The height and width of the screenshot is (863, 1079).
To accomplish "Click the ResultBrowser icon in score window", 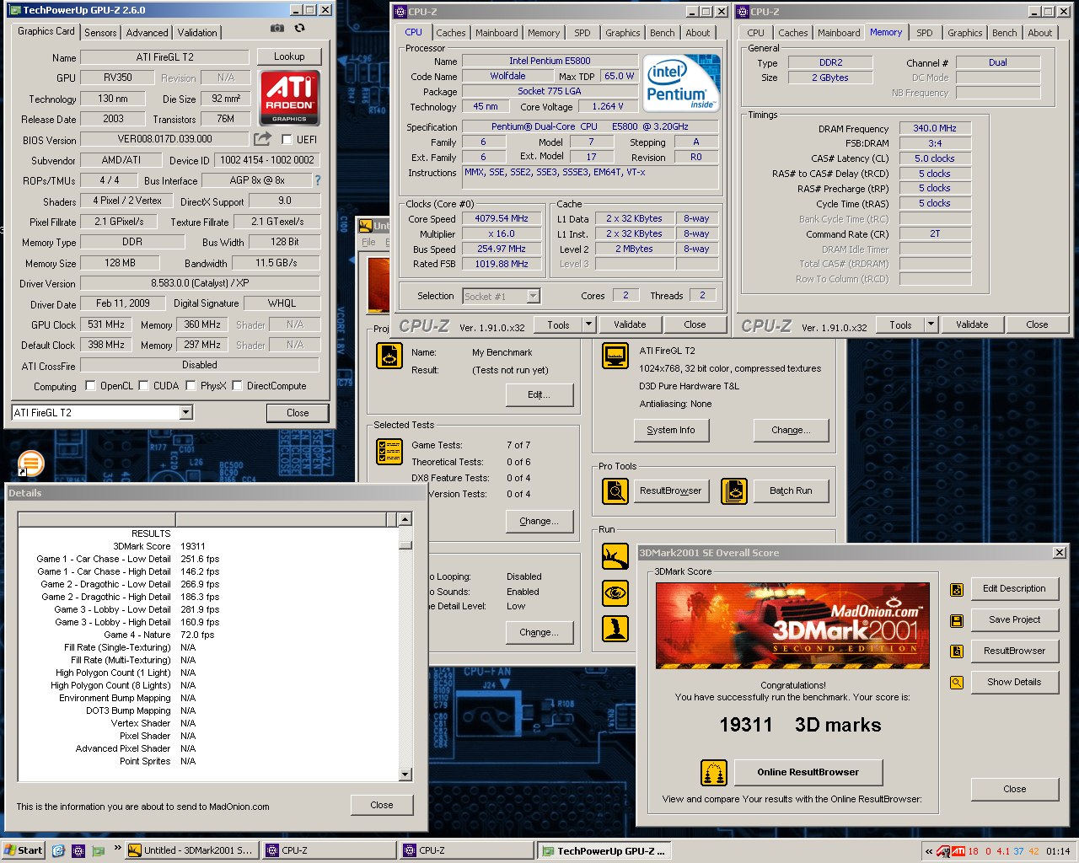I will pyautogui.click(x=957, y=651).
